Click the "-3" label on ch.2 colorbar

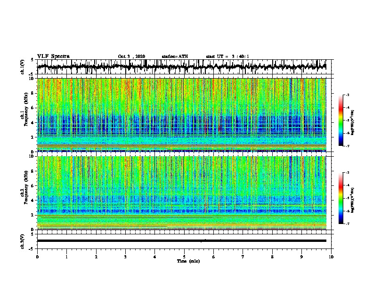coord(348,173)
